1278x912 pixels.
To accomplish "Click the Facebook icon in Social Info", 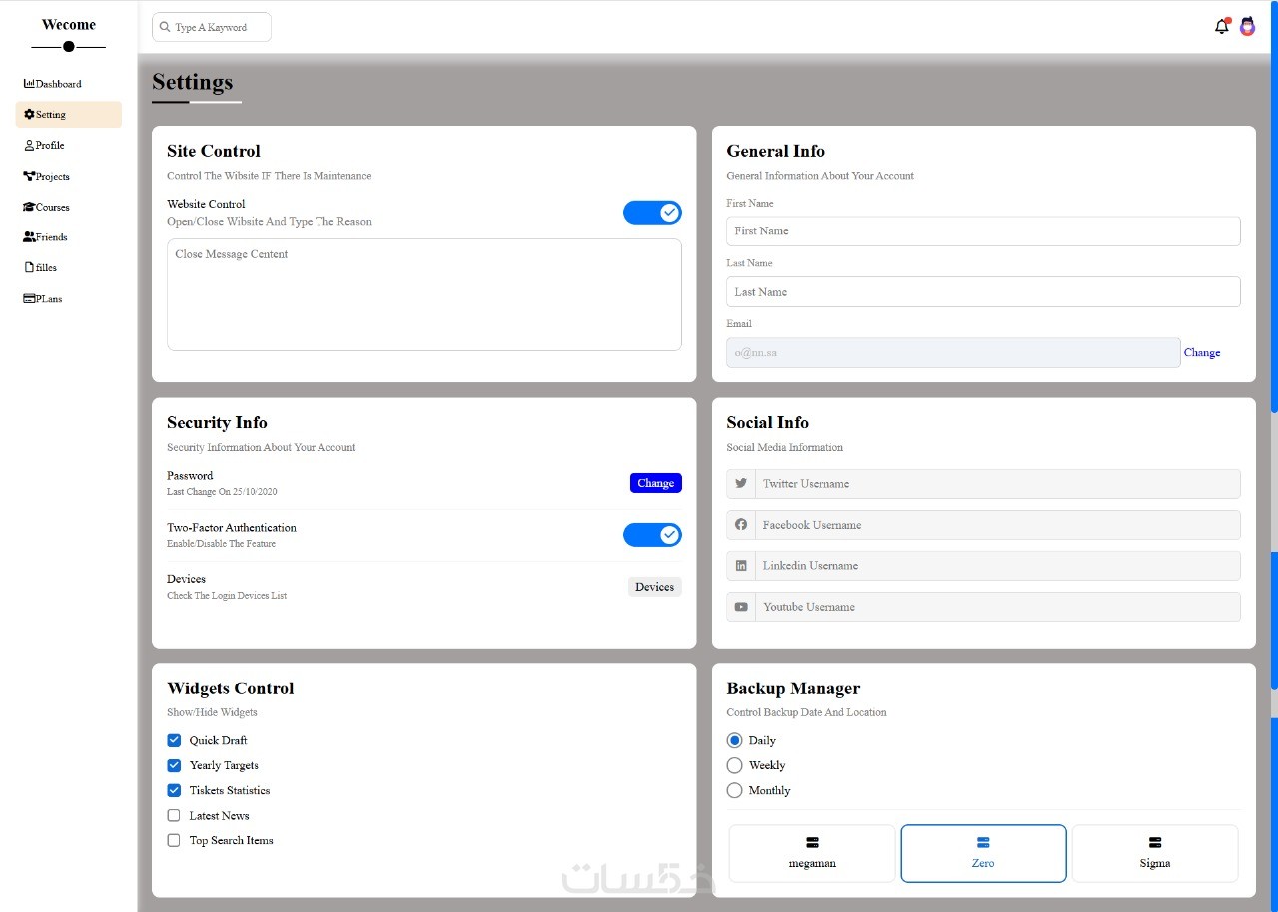I will click(x=741, y=525).
